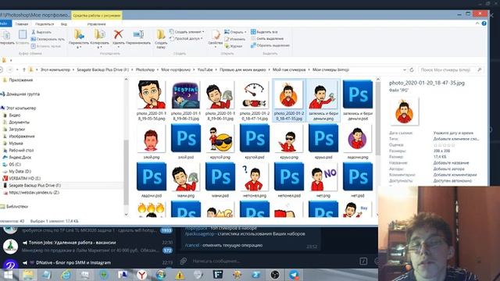Select Яндекс.Диск in the navigation pane

(x=20, y=157)
